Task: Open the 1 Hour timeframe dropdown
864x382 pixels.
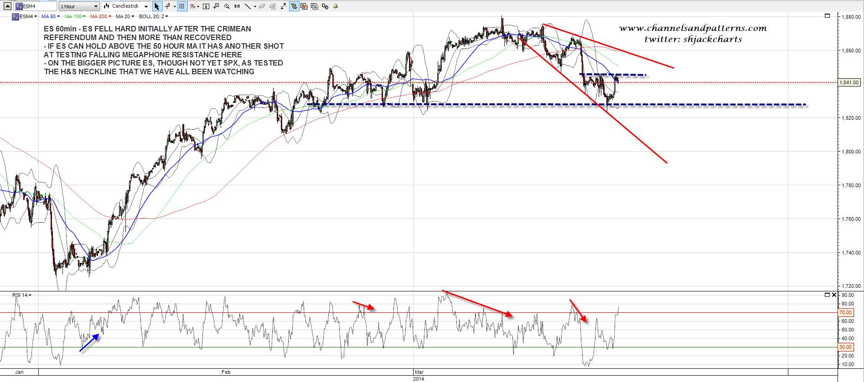Action: click(x=79, y=6)
